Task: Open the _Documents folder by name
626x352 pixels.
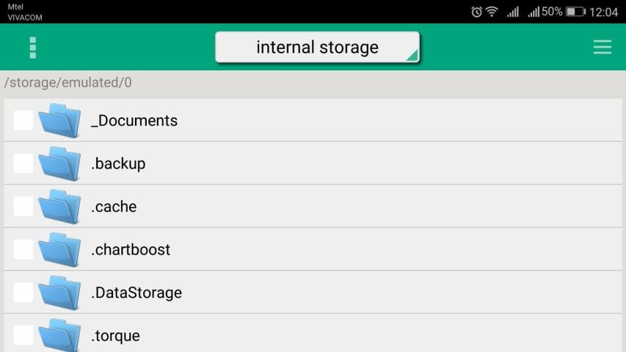Action: (134, 120)
